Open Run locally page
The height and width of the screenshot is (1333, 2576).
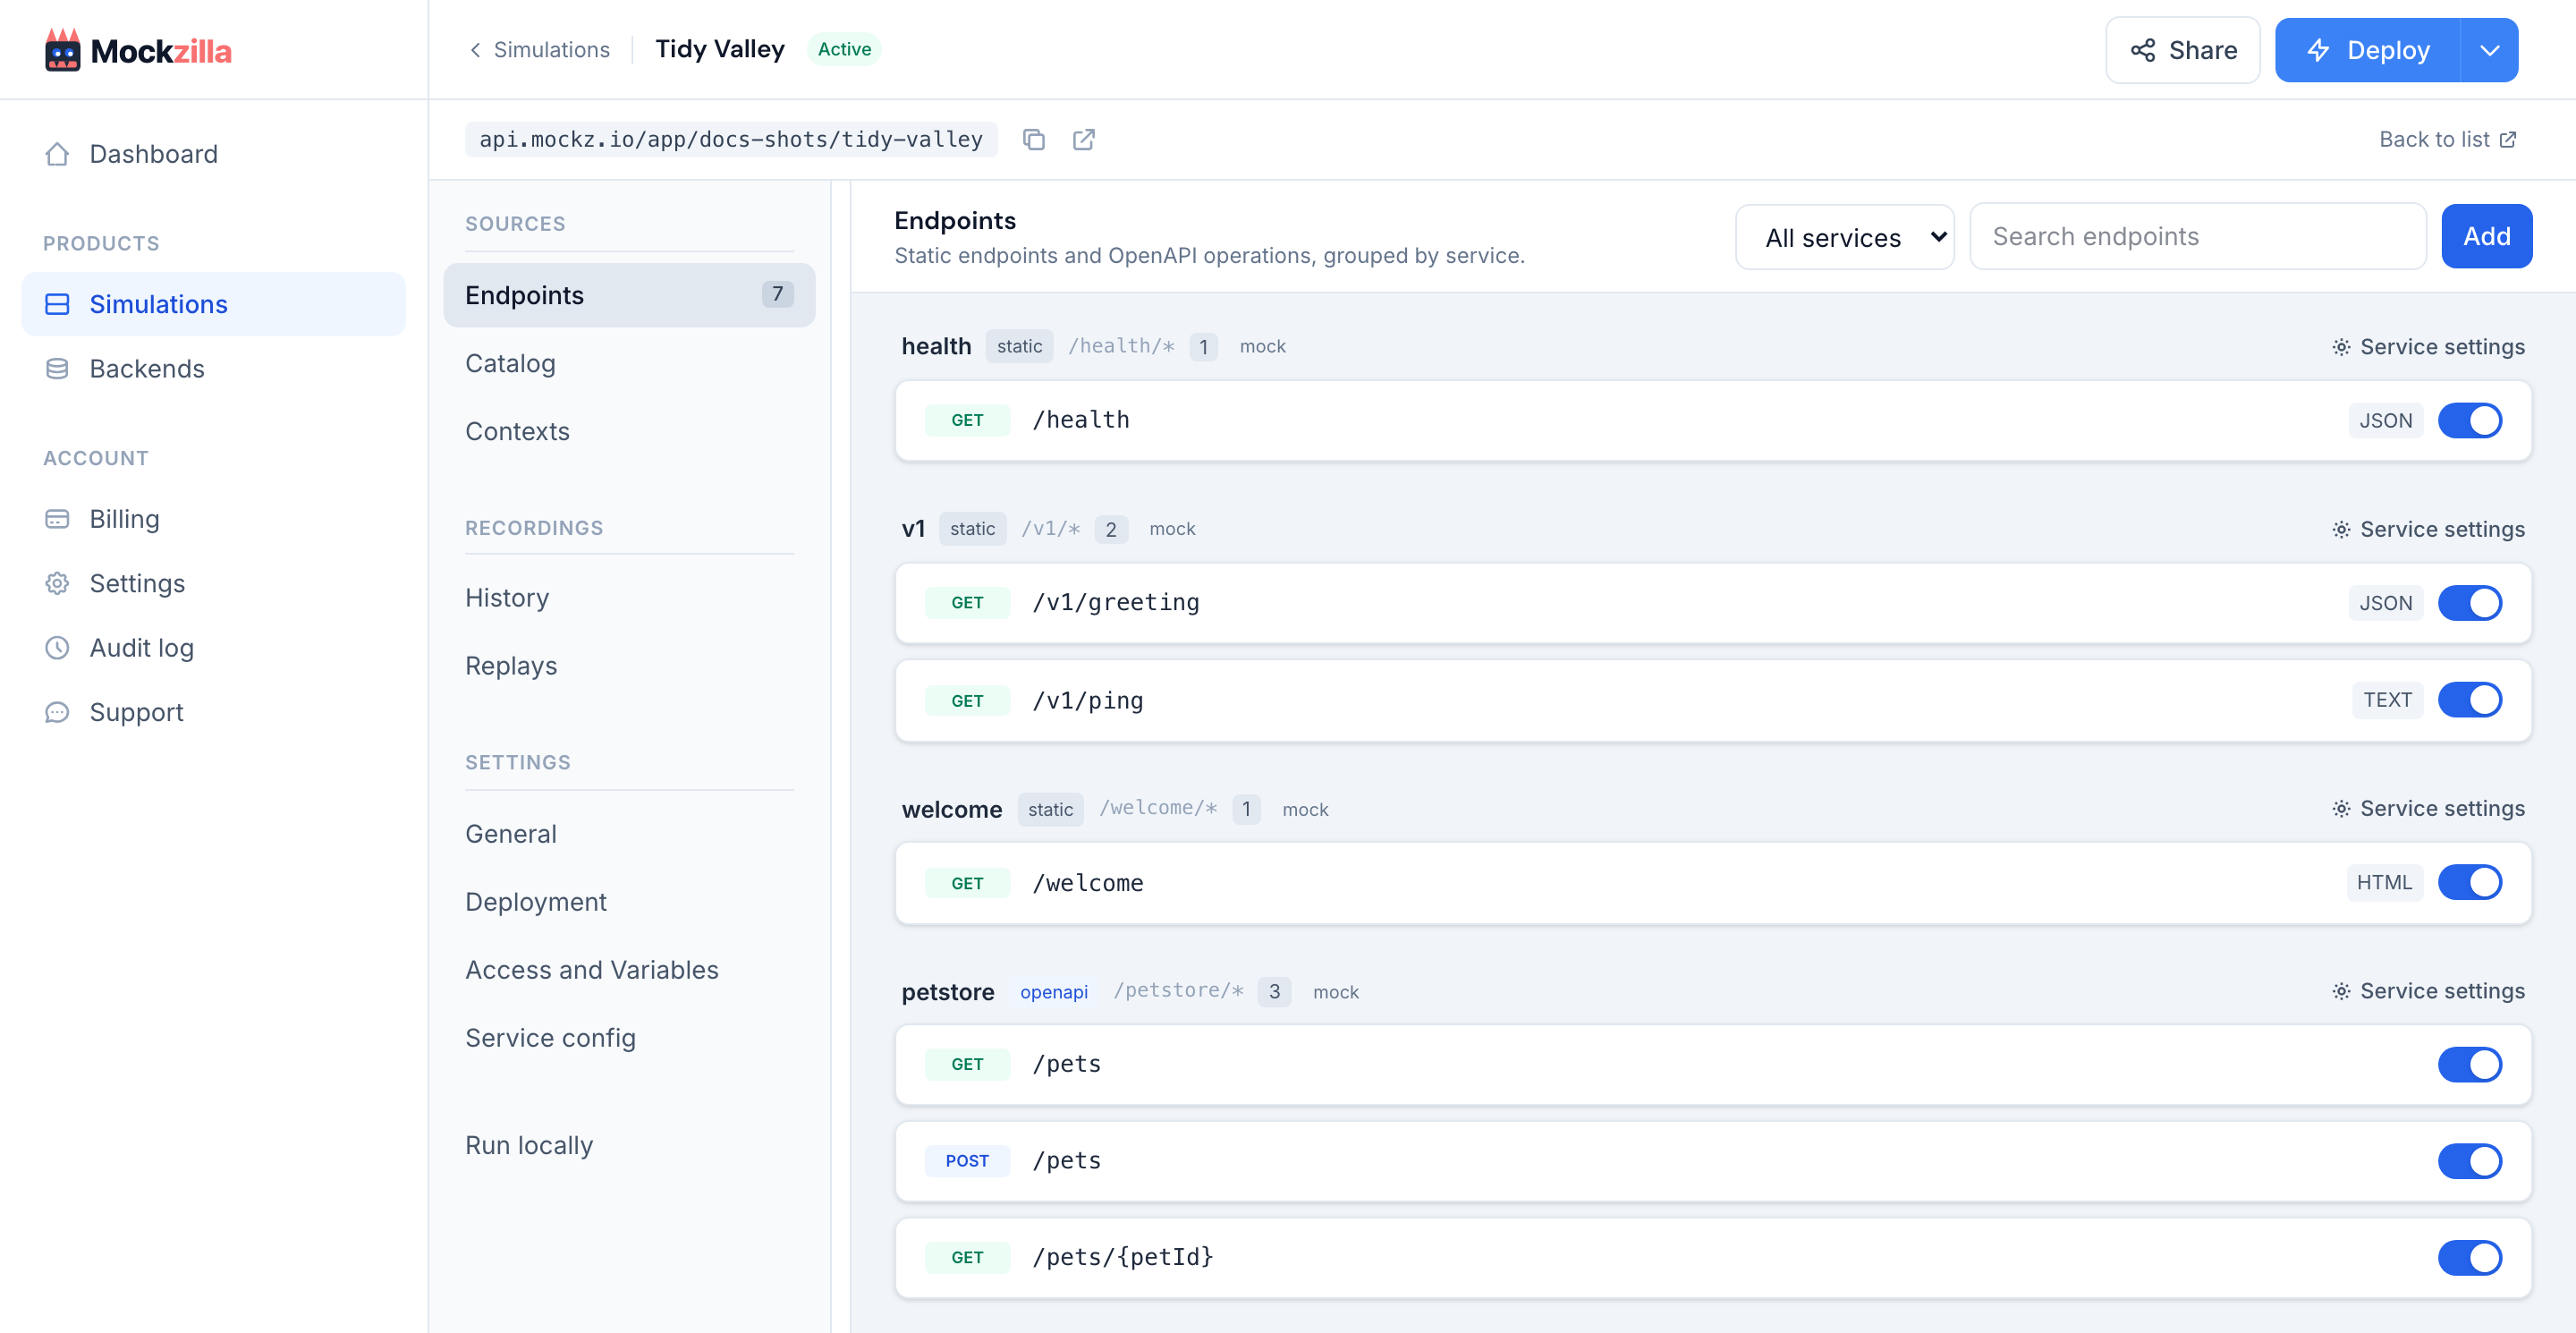(x=529, y=1145)
